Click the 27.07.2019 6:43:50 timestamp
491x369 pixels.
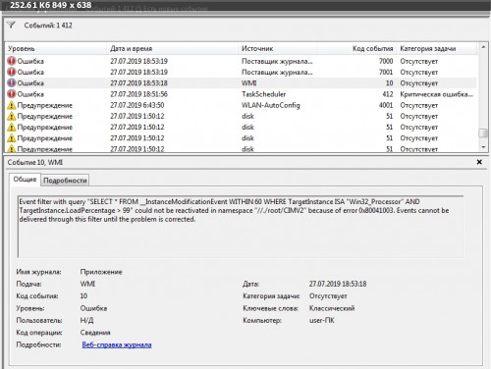[137, 105]
